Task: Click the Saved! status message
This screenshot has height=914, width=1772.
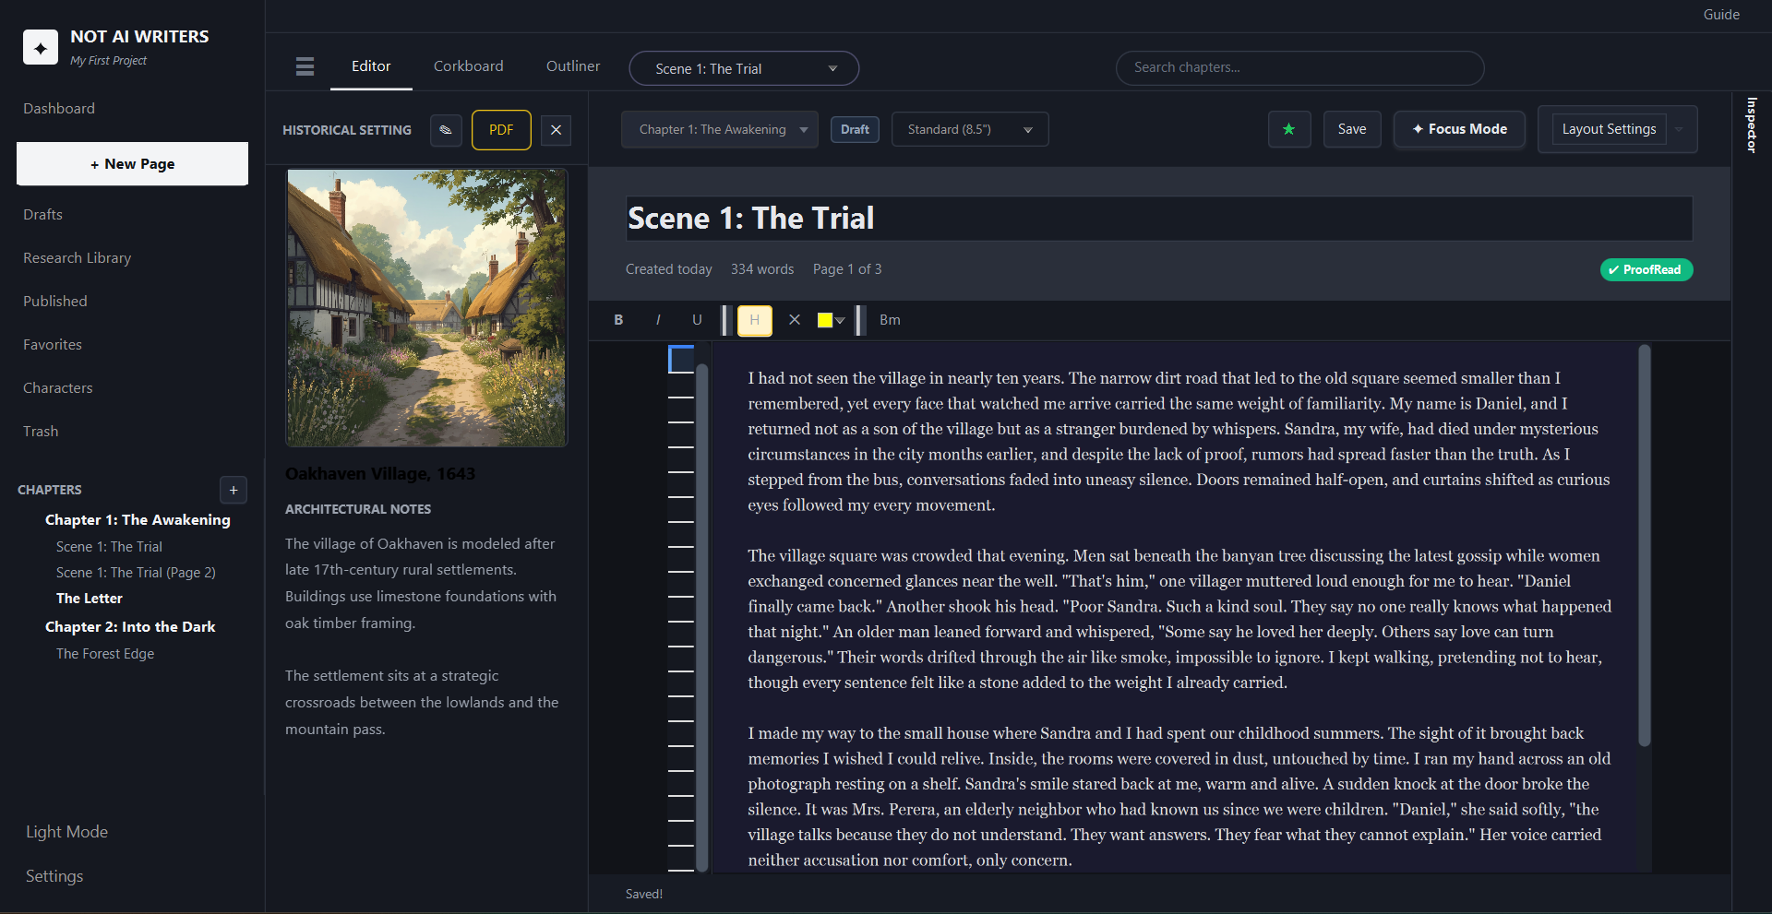Action: pyautogui.click(x=644, y=894)
